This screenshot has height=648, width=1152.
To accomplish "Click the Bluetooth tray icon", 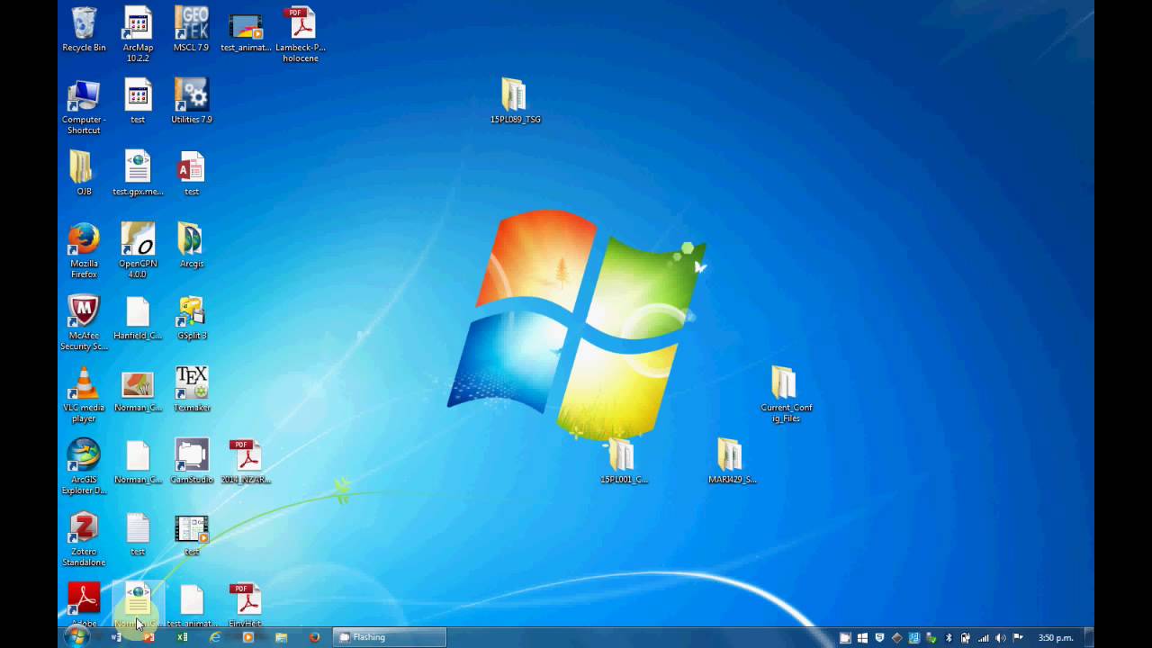I will [x=948, y=638].
